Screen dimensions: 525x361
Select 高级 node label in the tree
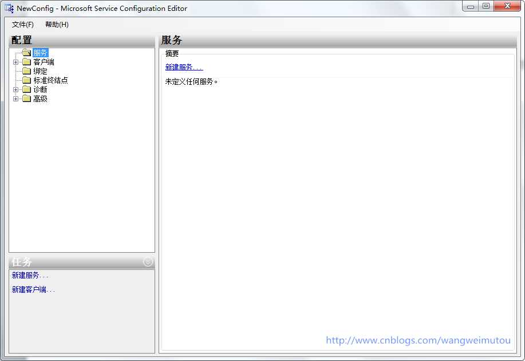point(41,99)
